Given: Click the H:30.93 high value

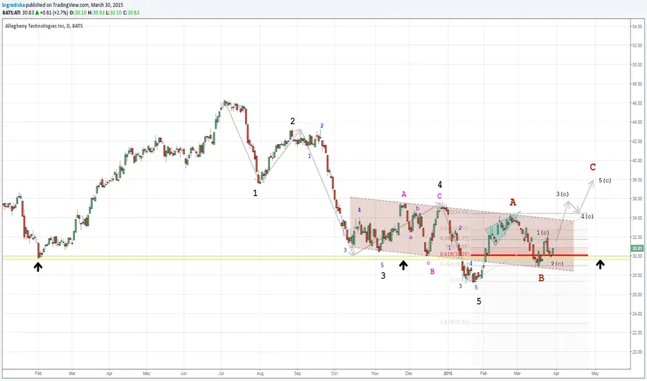Looking at the screenshot, I should point(96,12).
